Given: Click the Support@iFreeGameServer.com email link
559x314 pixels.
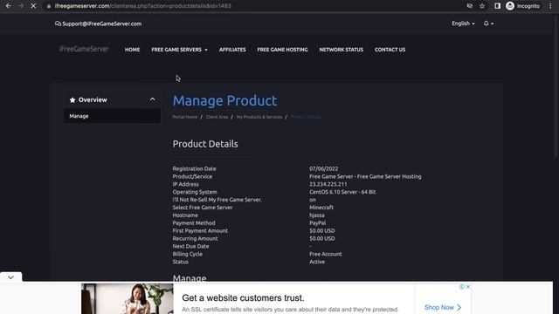Looking at the screenshot, I should pos(102,24).
